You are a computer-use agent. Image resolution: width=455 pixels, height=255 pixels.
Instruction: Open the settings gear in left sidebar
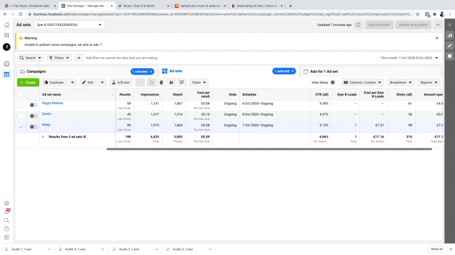[x=6, y=204]
